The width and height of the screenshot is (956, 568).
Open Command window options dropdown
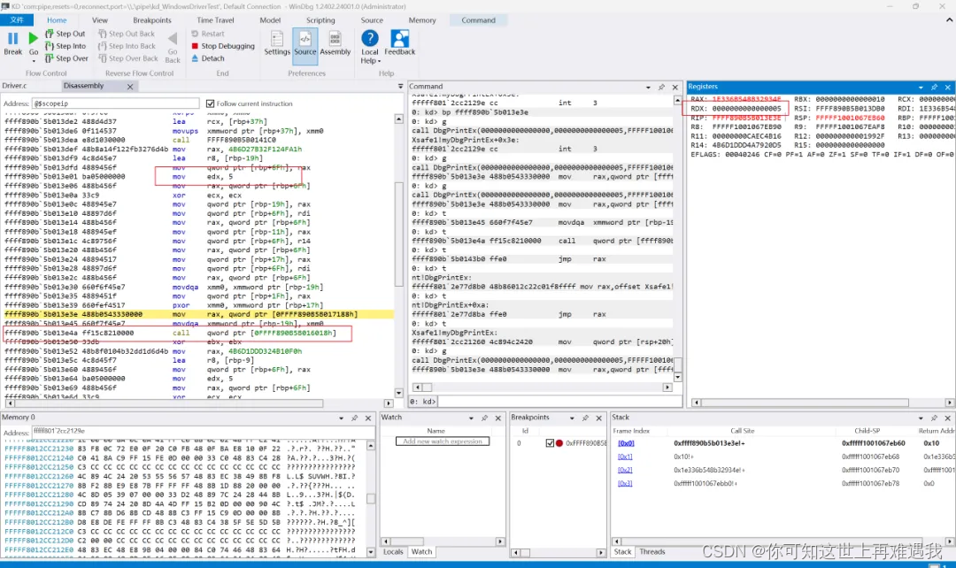(x=648, y=88)
